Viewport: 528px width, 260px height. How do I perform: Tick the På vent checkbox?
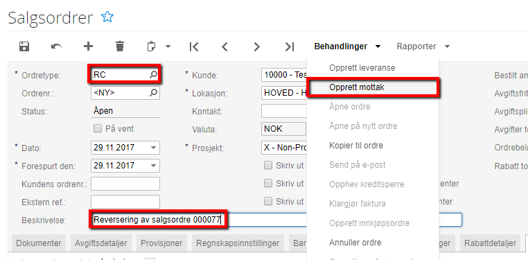(x=98, y=128)
